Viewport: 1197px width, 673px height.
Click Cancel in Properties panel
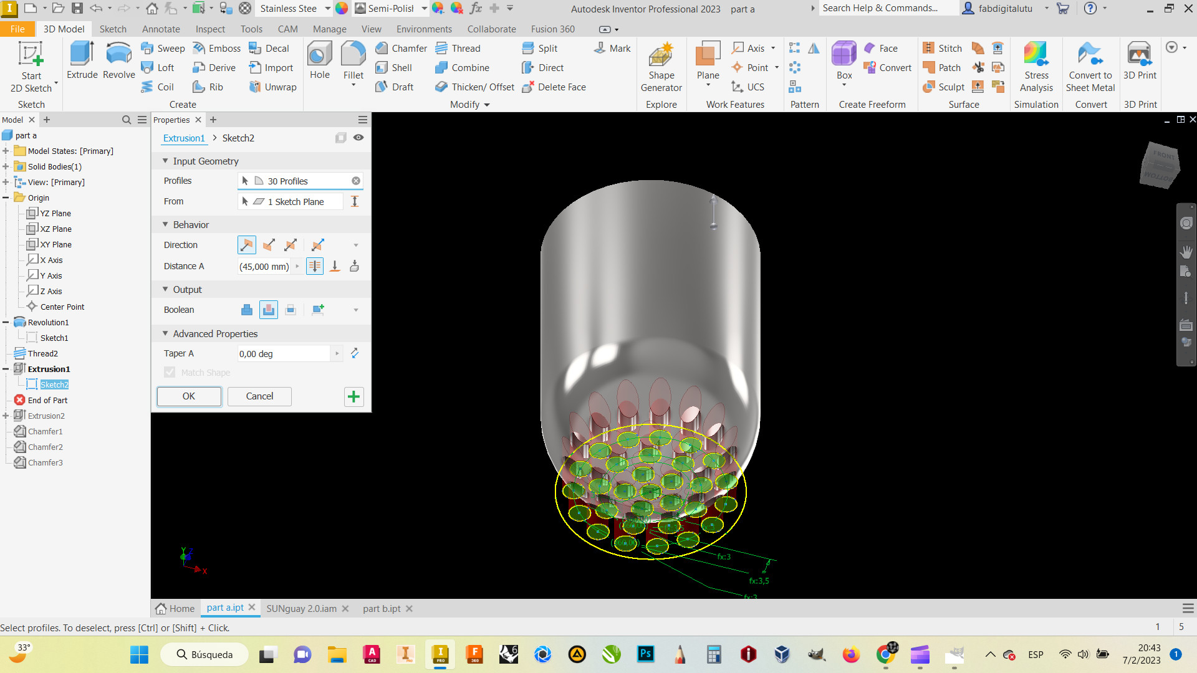tap(259, 396)
